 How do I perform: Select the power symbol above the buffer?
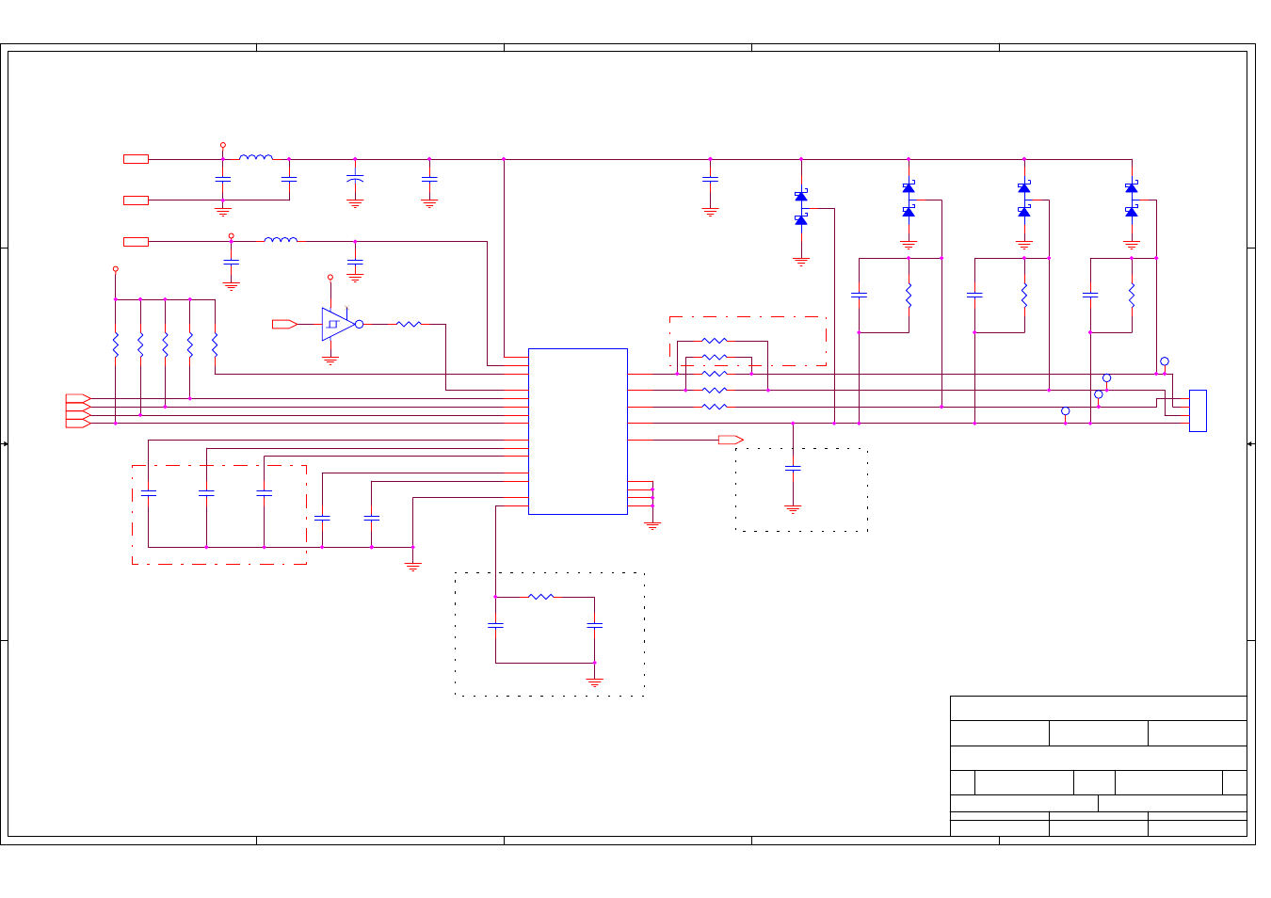point(330,278)
